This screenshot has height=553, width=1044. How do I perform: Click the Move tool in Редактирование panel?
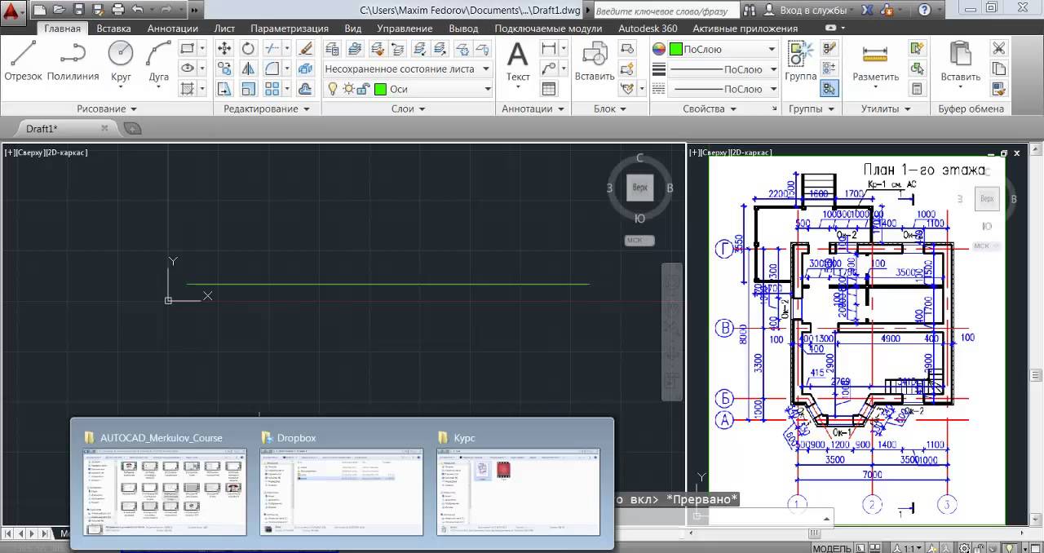tap(225, 49)
